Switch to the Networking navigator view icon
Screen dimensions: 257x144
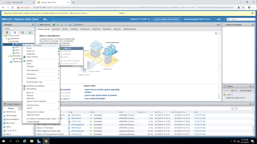tap(30, 32)
